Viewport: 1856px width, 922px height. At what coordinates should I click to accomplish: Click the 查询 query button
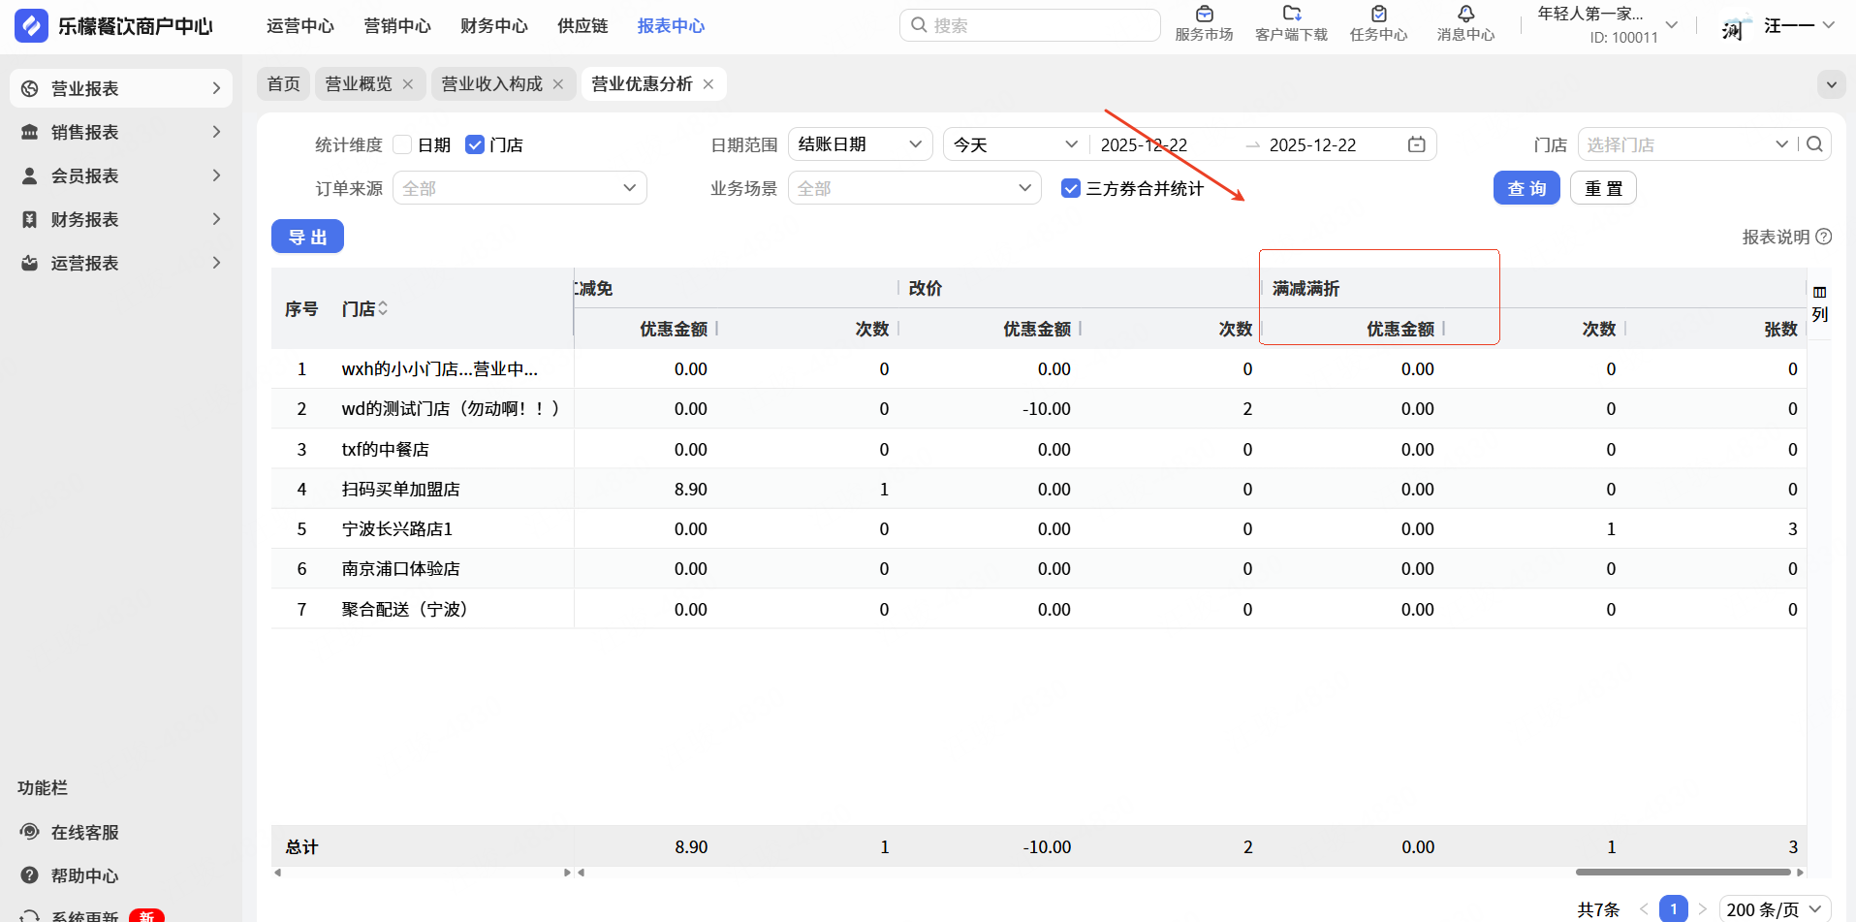pyautogui.click(x=1526, y=188)
